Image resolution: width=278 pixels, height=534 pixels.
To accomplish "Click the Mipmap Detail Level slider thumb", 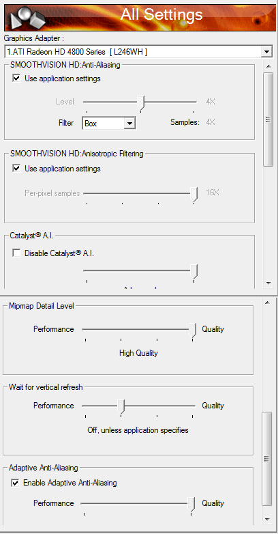I will (193, 331).
